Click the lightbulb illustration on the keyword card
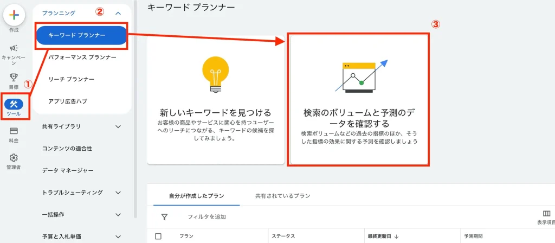The height and width of the screenshot is (243, 555). pos(216,75)
